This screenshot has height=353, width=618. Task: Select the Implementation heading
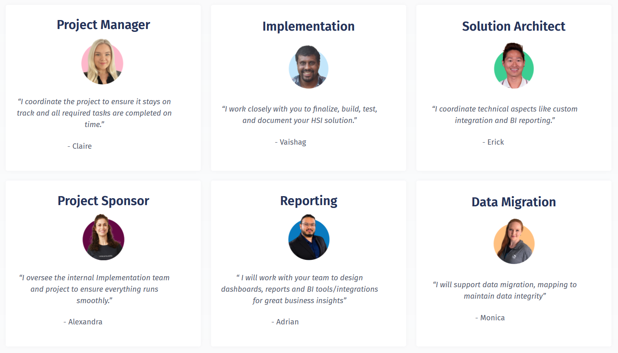tap(309, 27)
